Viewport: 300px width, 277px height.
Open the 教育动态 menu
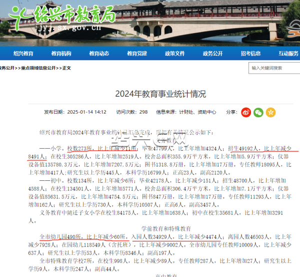[x=99, y=53]
